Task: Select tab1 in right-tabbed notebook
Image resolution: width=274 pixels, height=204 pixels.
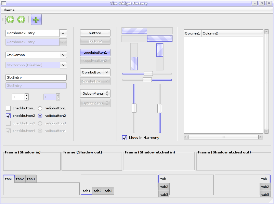Action: [x=265, y=179]
